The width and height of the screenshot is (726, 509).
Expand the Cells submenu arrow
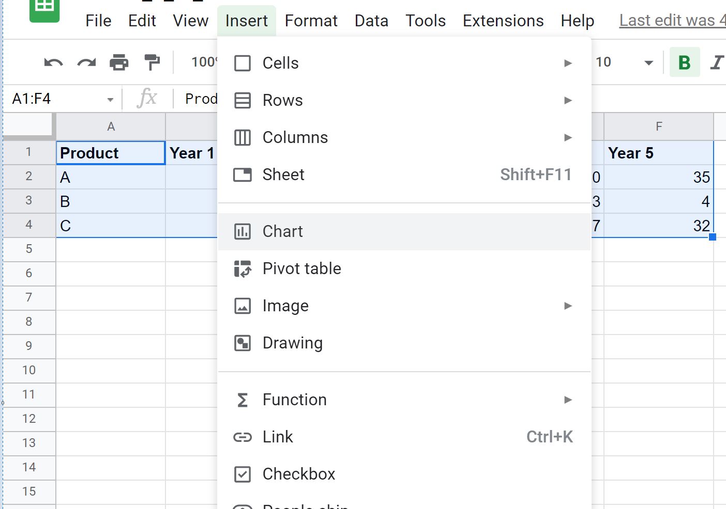click(568, 63)
